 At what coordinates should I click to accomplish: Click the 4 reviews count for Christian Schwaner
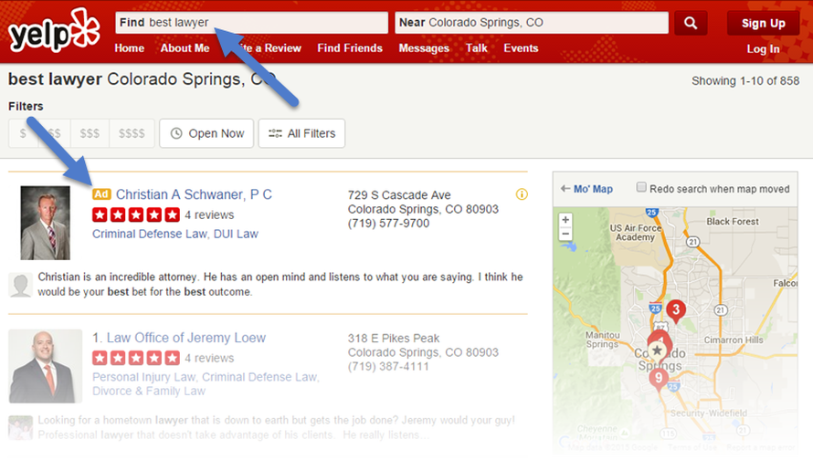point(209,215)
